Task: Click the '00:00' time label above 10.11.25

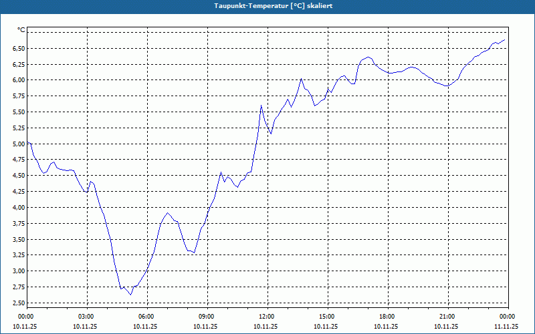Action: pyautogui.click(x=27, y=317)
